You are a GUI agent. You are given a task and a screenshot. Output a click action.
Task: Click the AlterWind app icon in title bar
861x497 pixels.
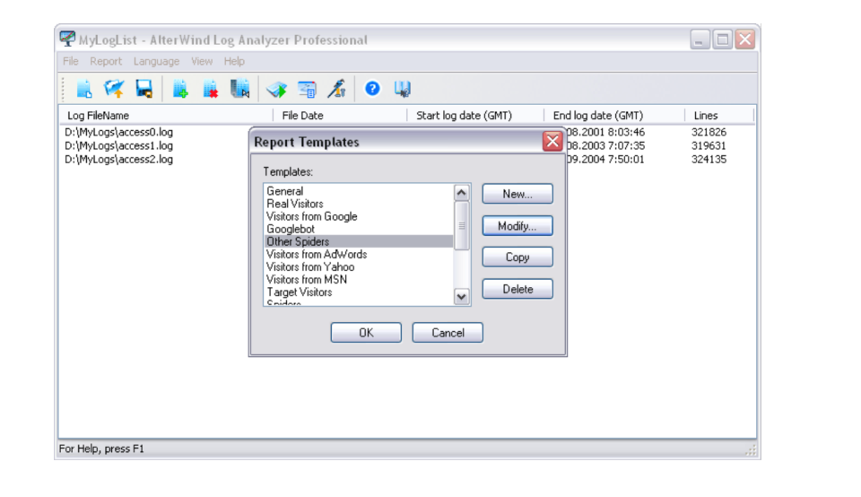(x=67, y=39)
